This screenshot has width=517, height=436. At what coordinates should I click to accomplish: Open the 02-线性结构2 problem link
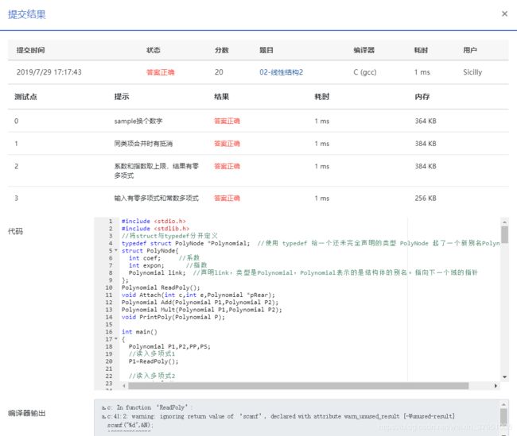pos(281,72)
